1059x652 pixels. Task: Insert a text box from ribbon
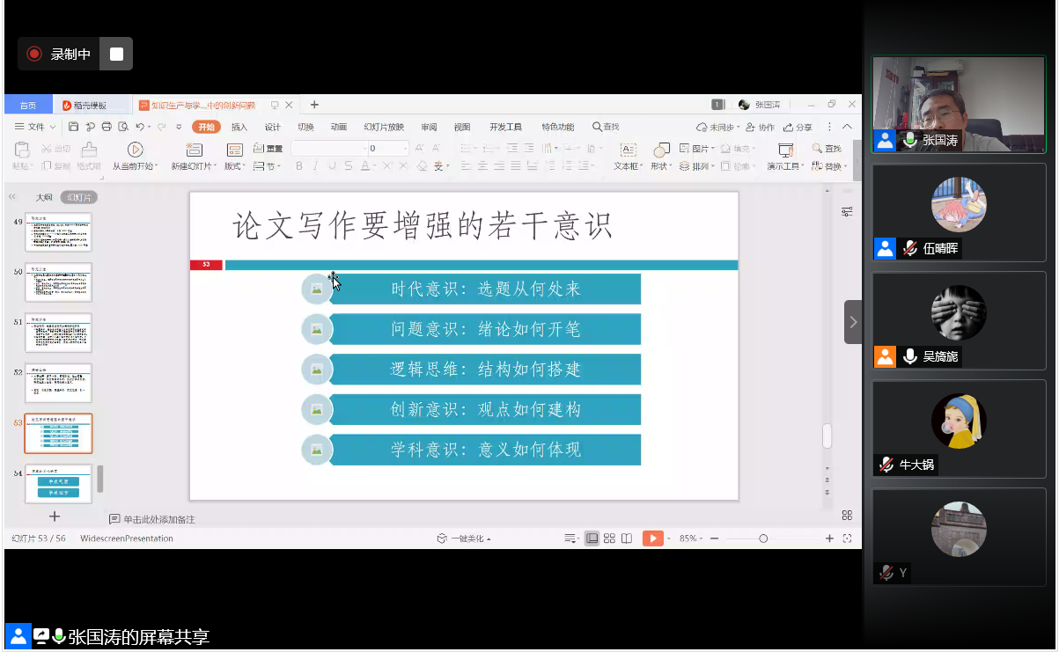628,150
